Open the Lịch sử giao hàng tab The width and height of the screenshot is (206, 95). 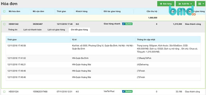(56, 30)
